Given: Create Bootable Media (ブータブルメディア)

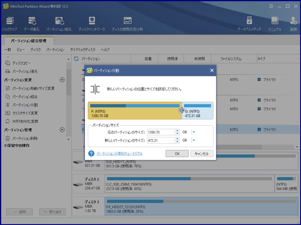Looking at the screenshot, I should tap(249, 24).
